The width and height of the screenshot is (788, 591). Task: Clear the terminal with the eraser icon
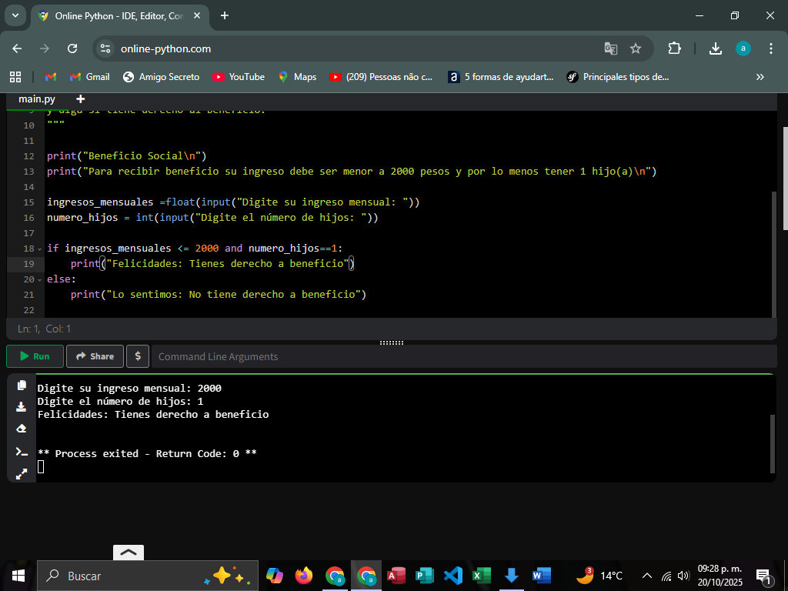coord(22,429)
